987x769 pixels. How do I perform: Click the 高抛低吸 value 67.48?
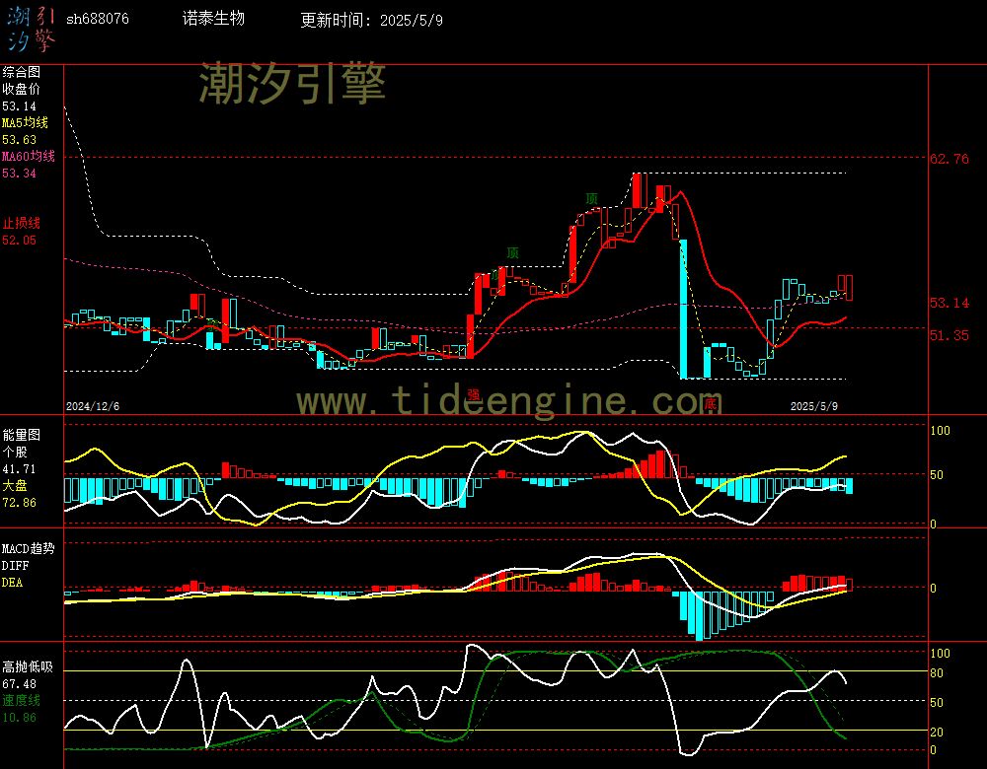(x=19, y=683)
